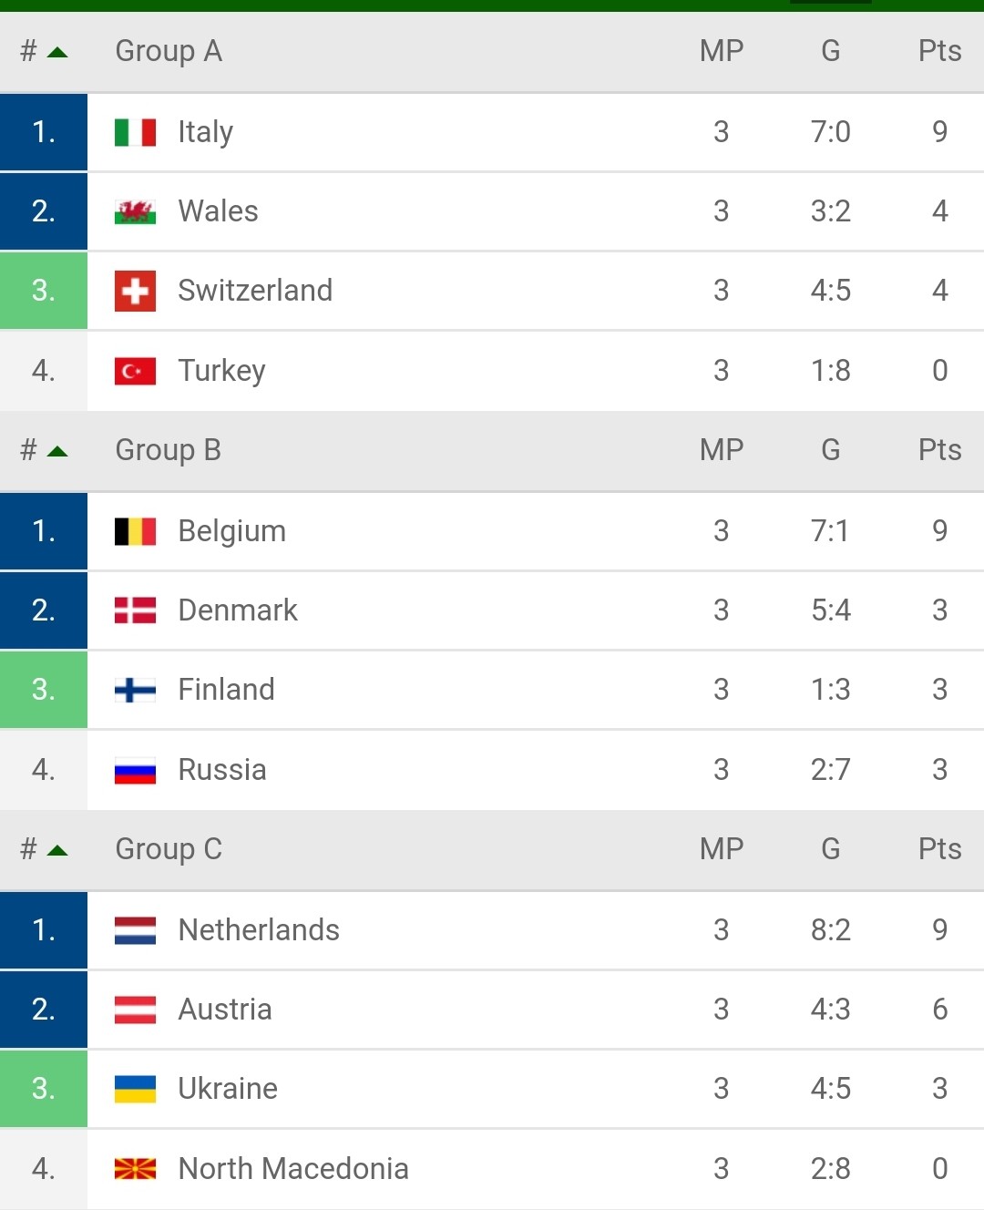The height and width of the screenshot is (1210, 984).
Task: Click the Wales dragon flag icon
Action: point(135,211)
